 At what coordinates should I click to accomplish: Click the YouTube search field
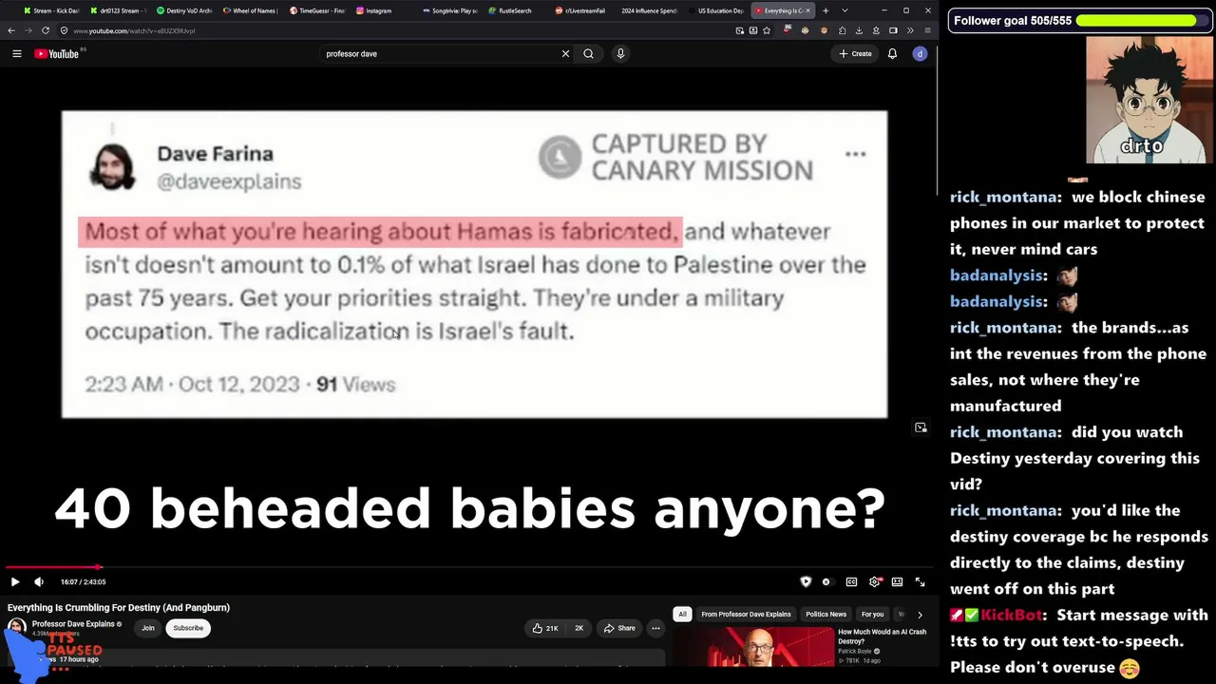[x=440, y=54]
